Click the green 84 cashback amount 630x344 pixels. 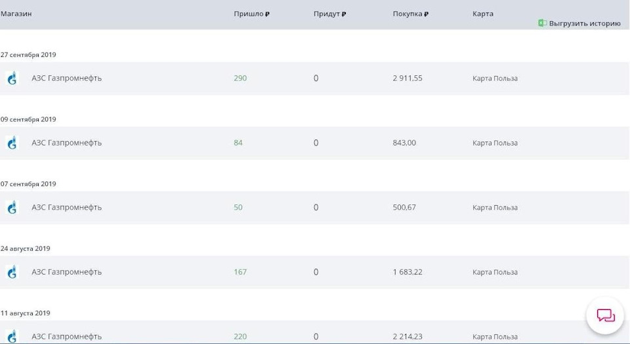[238, 143]
